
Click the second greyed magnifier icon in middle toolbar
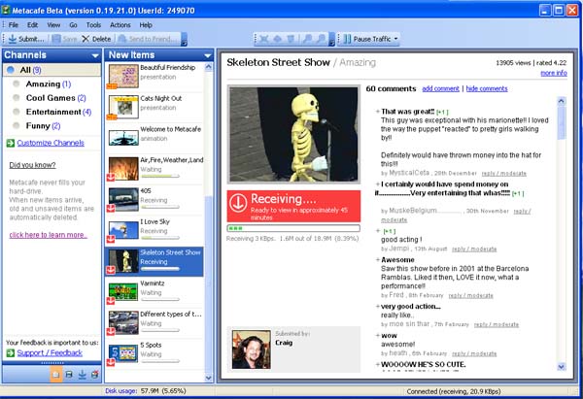321,39
